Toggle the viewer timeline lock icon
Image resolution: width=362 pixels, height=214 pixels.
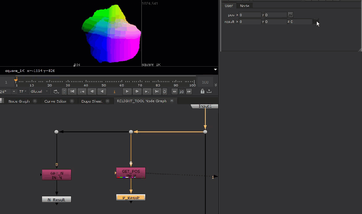click(x=202, y=91)
